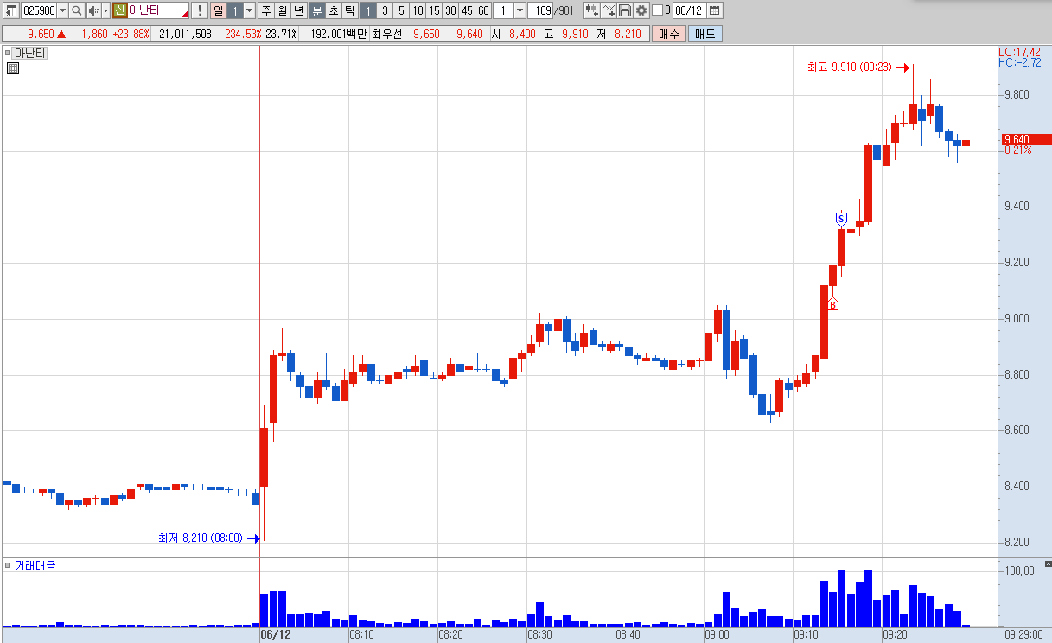Click the stock search magnifier icon
This screenshot has height=643, width=1052.
pos(76,10)
